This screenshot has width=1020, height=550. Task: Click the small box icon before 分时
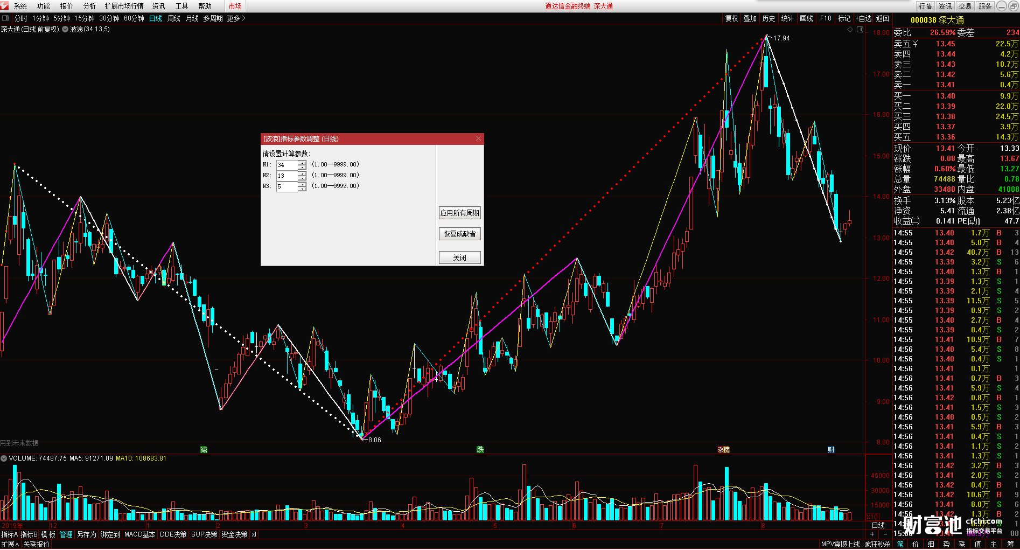point(5,18)
